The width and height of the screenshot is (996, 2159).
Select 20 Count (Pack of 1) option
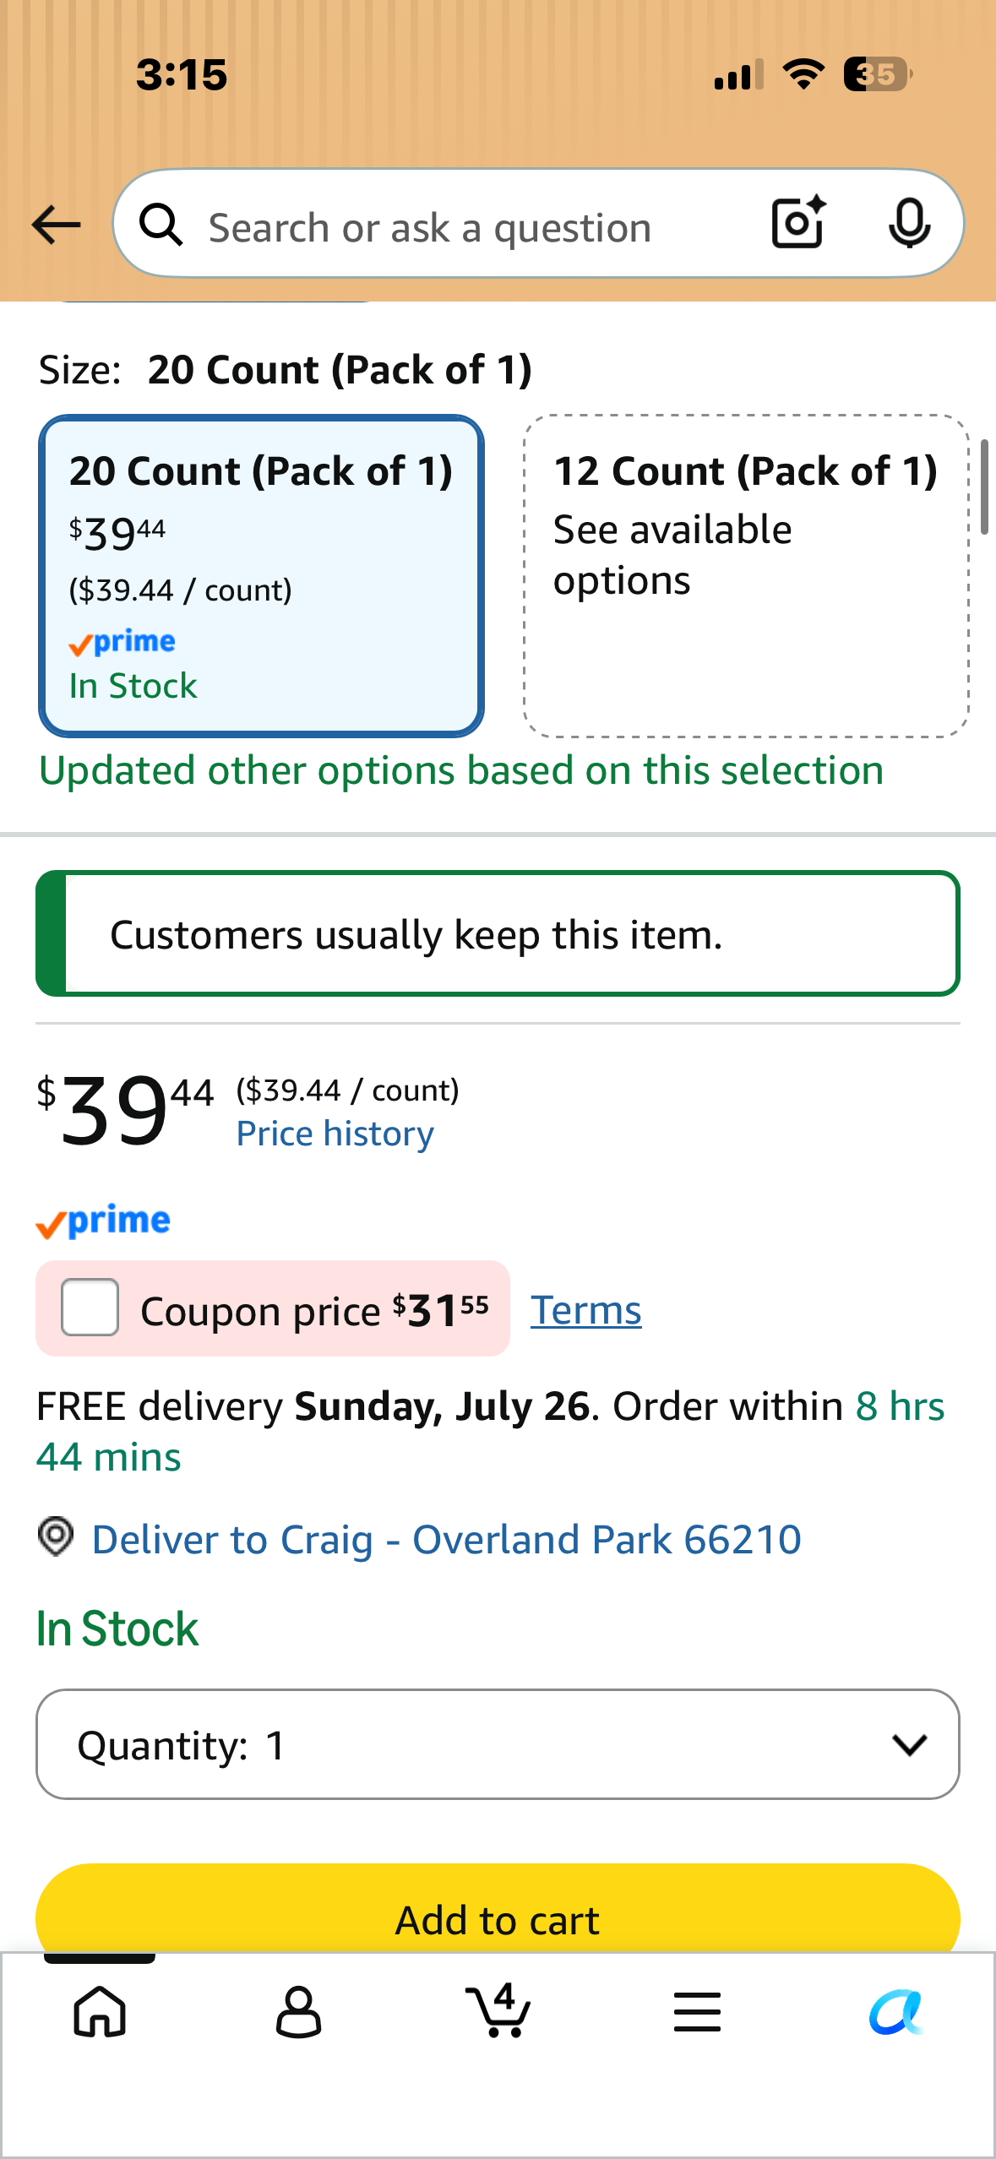click(261, 576)
